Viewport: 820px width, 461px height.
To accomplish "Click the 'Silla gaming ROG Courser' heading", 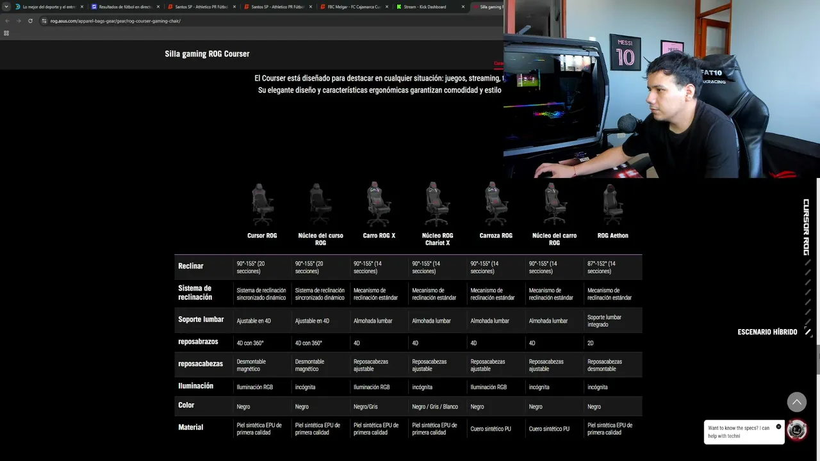I will coord(207,54).
